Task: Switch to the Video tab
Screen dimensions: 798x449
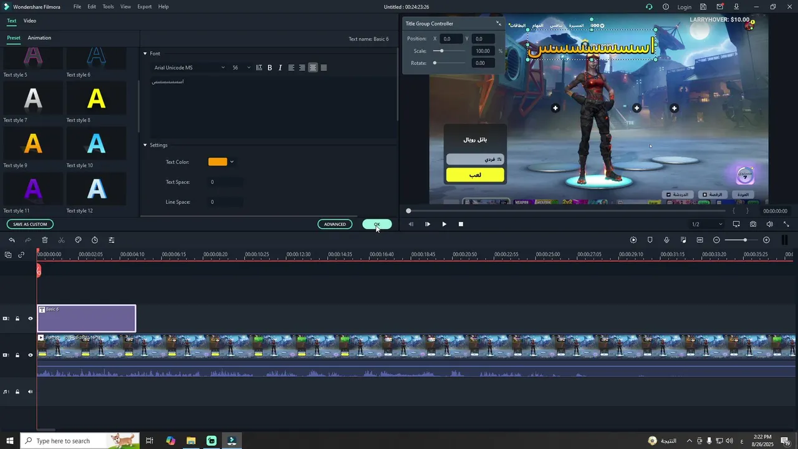Action: (30, 21)
